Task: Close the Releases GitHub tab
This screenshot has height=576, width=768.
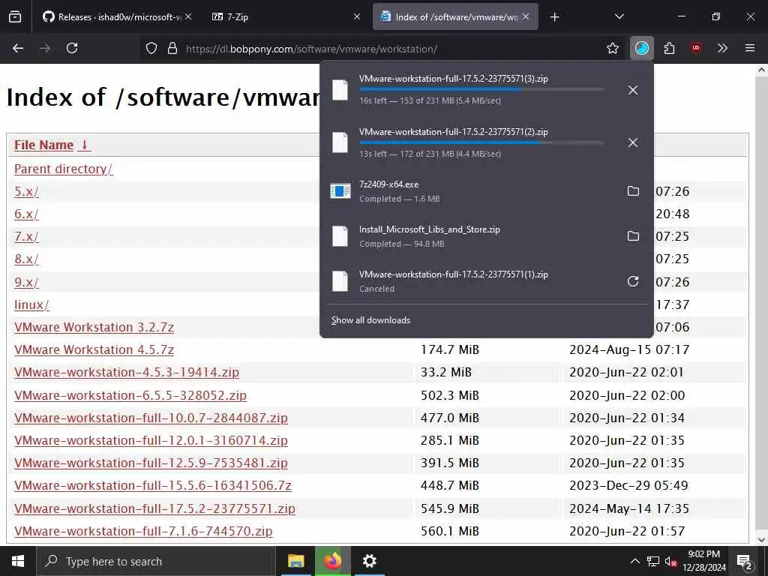Action: 188,16
